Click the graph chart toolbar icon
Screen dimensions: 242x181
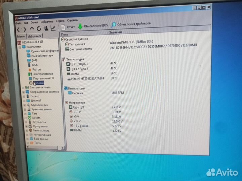click(53, 28)
